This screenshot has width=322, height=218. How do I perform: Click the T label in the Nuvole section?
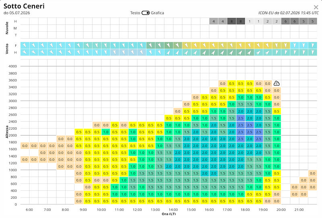16,35
